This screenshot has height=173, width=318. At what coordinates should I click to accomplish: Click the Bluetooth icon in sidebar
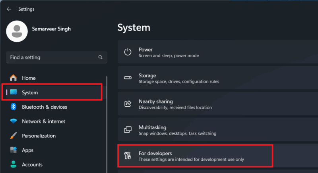pos(14,107)
